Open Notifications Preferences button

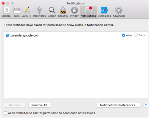click(x=119, y=105)
